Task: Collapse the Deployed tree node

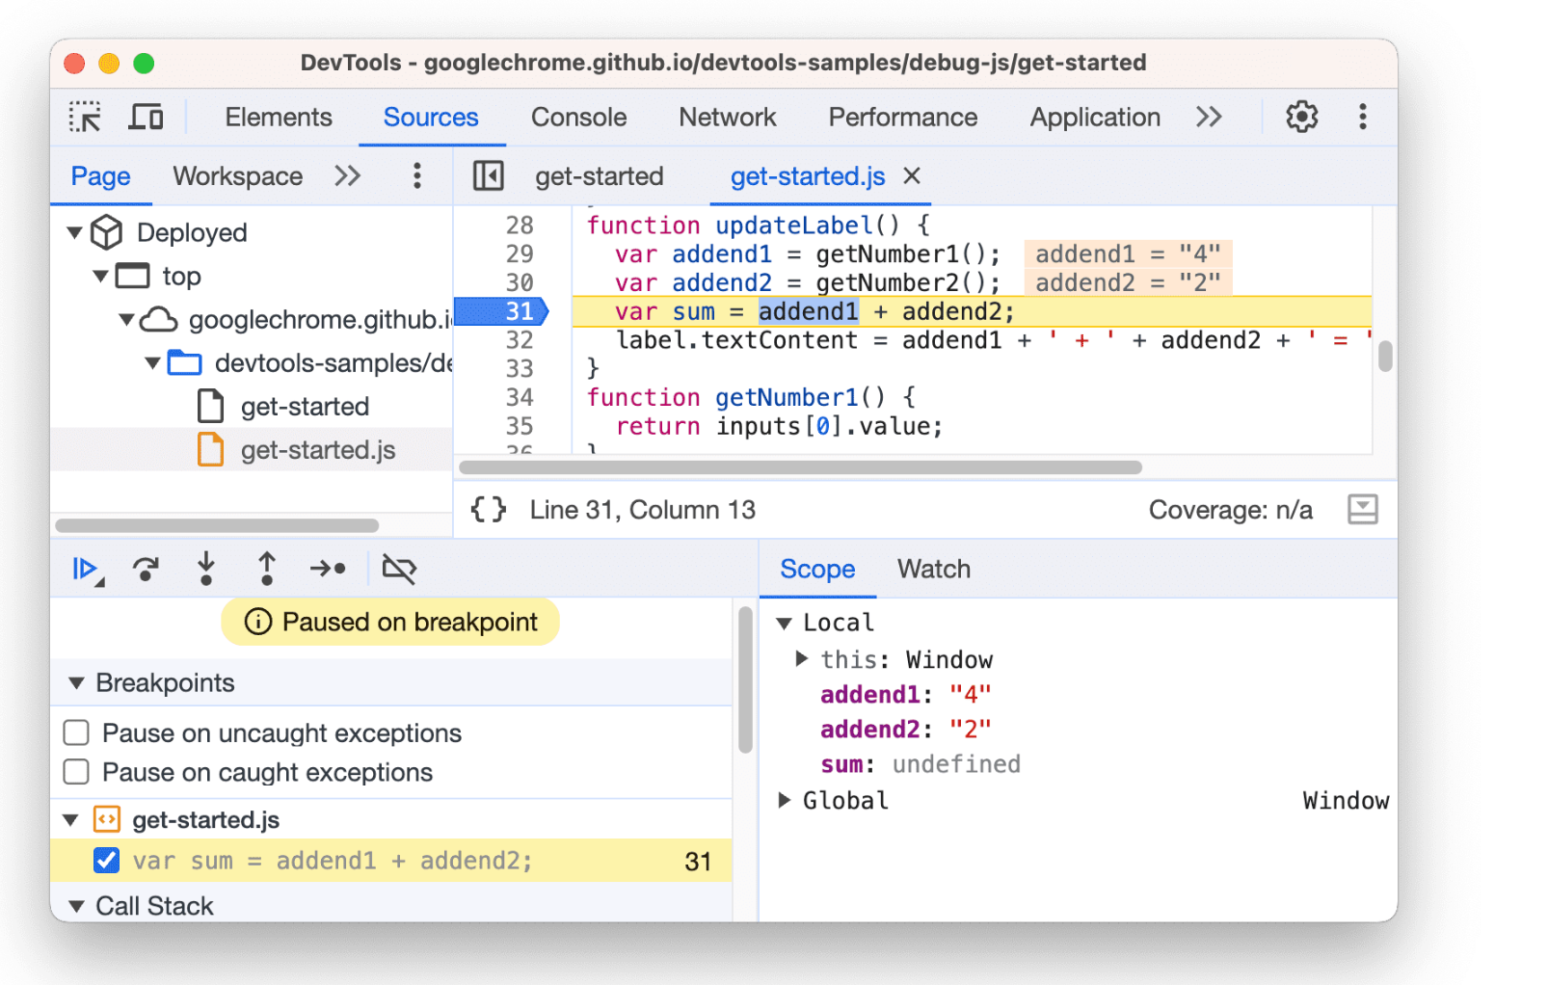Action: pyautogui.click(x=74, y=232)
